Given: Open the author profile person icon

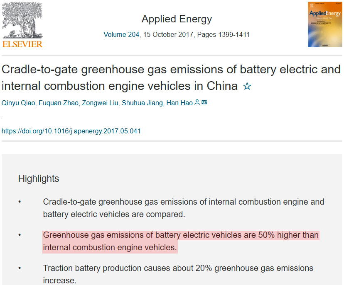Looking at the screenshot, I should pyautogui.click(x=197, y=102).
